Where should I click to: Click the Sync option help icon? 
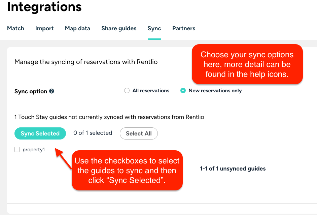pyautogui.click(x=51, y=91)
